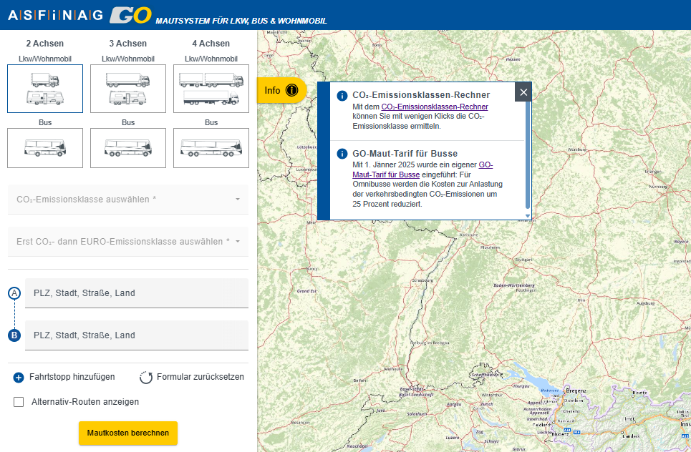Select 2 Achsen Lkw/Wohnmobil vehicle icon
Image resolution: width=691 pixels, height=452 pixels.
point(45,89)
